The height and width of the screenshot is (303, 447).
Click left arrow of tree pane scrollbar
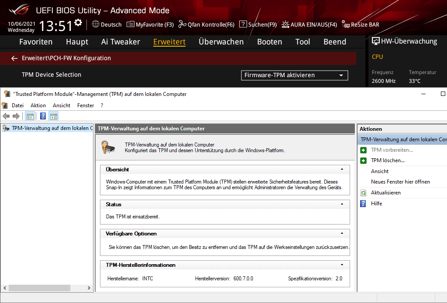coord(4,288)
